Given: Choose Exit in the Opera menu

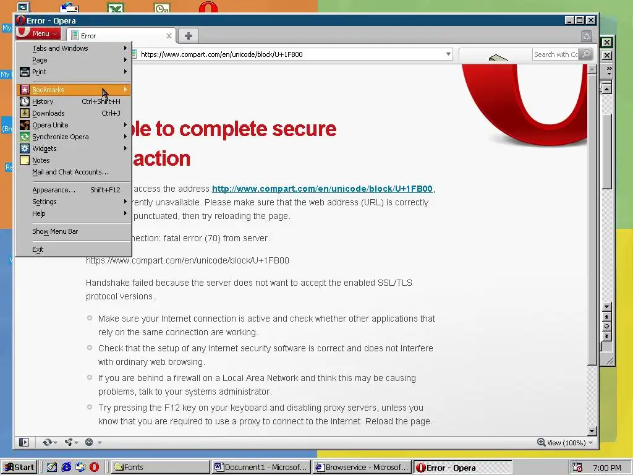Looking at the screenshot, I should click(x=74, y=249).
